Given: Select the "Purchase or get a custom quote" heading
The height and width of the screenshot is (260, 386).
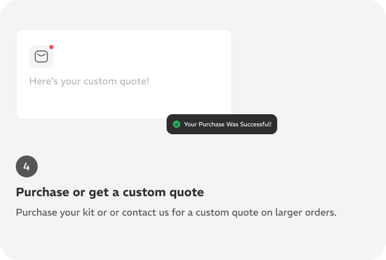Looking at the screenshot, I should (110, 193).
